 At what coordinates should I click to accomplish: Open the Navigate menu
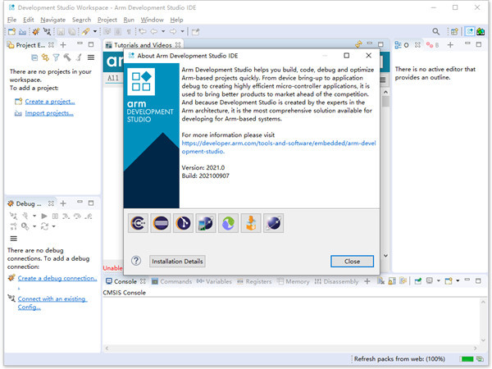tap(52, 20)
